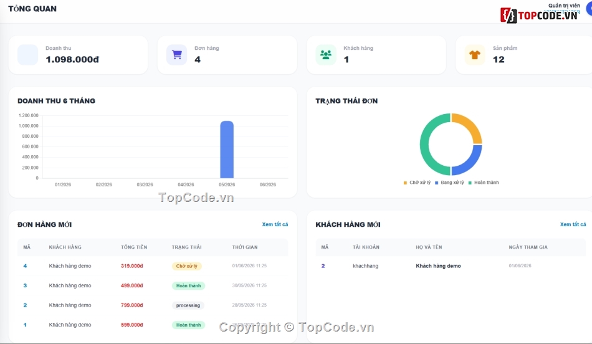Click the customers group icon on Khách hàng card
Image resolution: width=592 pixels, height=344 pixels.
[326, 55]
